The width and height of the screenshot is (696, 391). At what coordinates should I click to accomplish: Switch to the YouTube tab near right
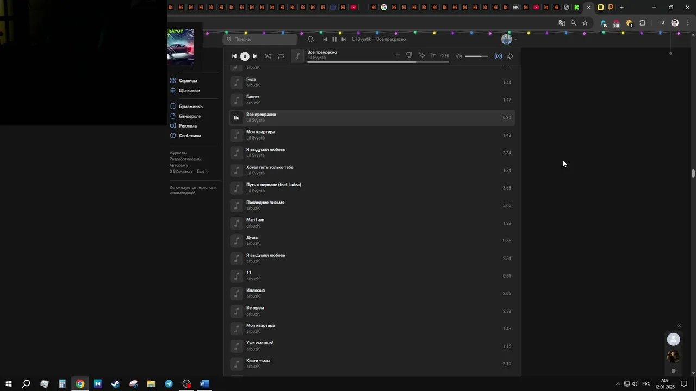click(x=536, y=7)
